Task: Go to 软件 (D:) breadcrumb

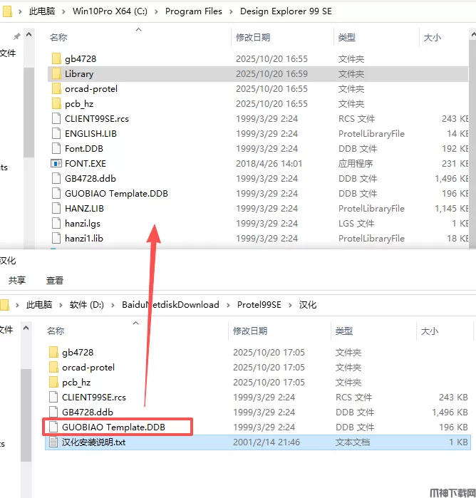Action: (x=87, y=305)
